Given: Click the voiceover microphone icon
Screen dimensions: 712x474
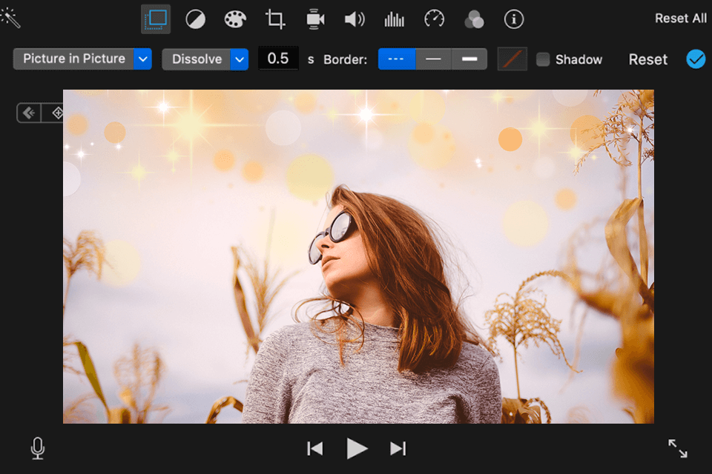Looking at the screenshot, I should point(38,448).
